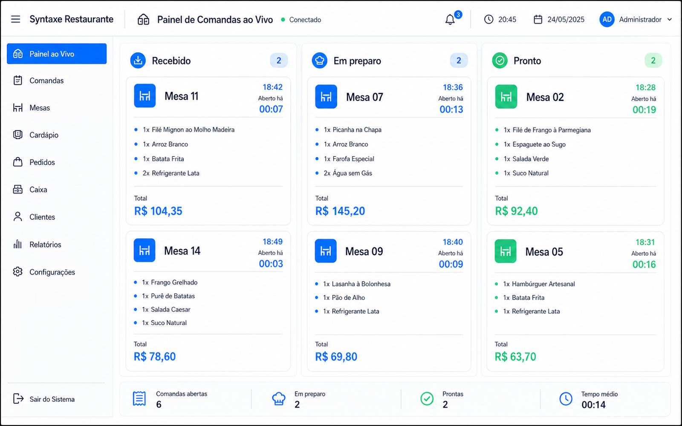This screenshot has height=426, width=682.
Task: Click the Comandas abertas receipt icon
Action: (139, 399)
